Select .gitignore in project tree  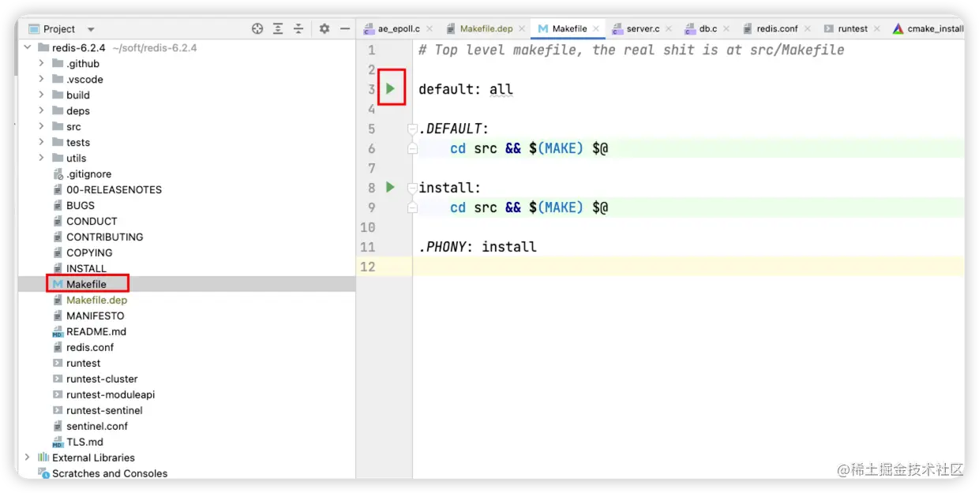pos(88,174)
